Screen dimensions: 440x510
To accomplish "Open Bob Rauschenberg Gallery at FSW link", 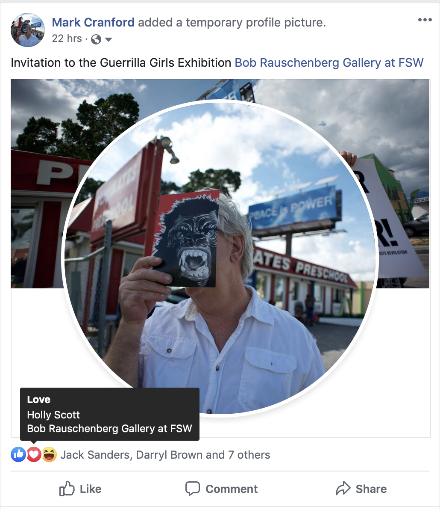I will click(329, 62).
